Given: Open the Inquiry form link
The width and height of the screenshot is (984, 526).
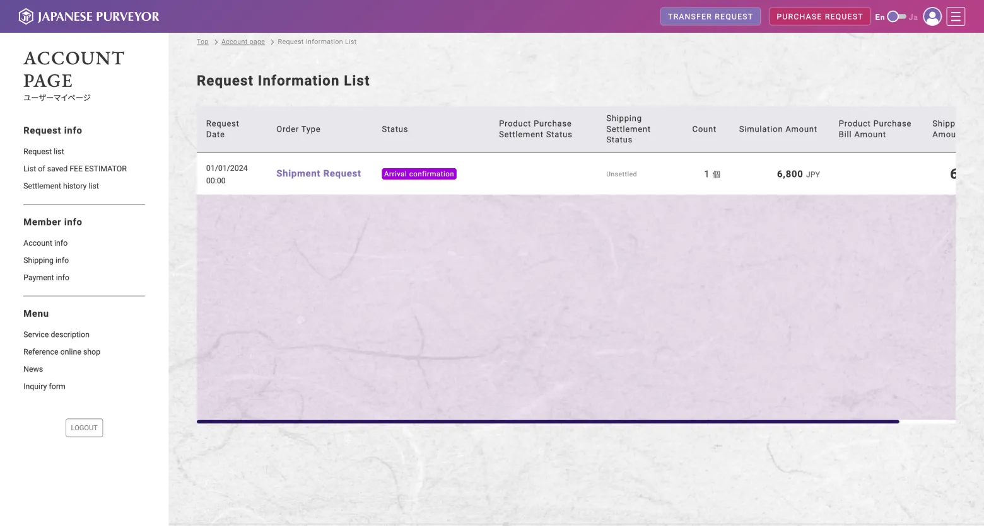Looking at the screenshot, I should (x=44, y=387).
